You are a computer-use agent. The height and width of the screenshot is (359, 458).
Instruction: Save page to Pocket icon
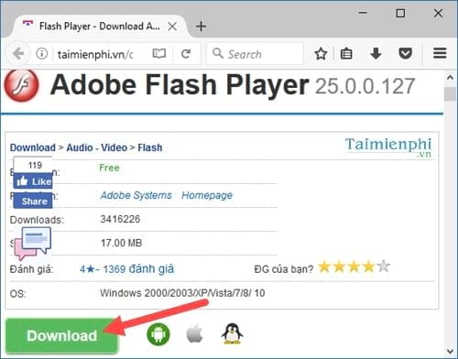[x=405, y=54]
